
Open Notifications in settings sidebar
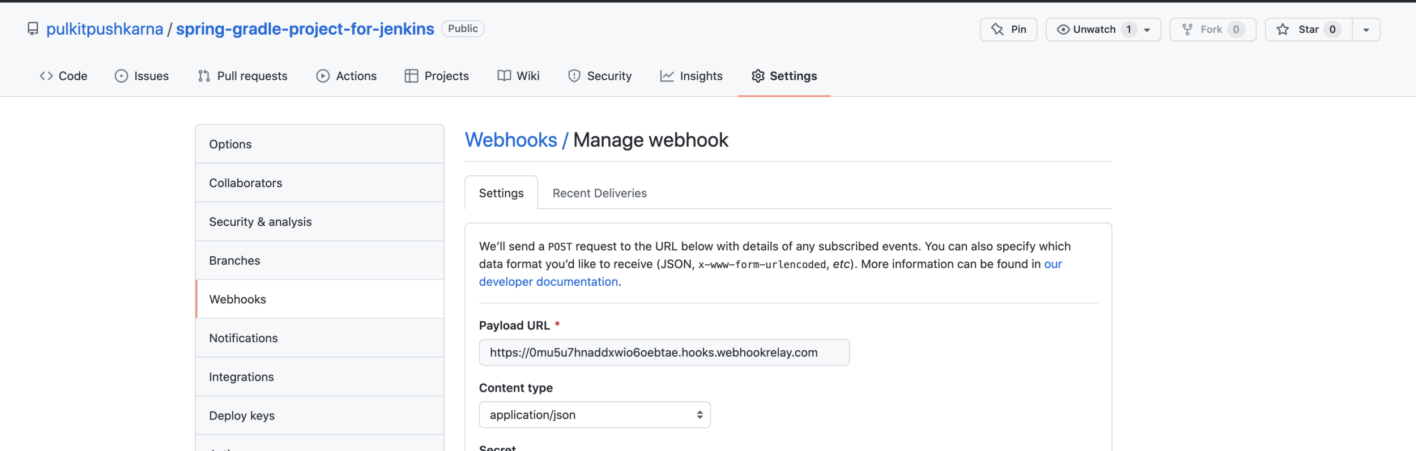point(319,338)
